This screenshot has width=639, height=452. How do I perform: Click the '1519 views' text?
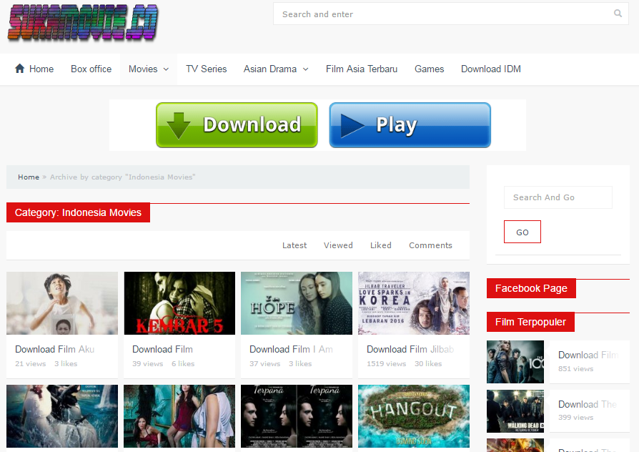pyautogui.click(x=387, y=363)
